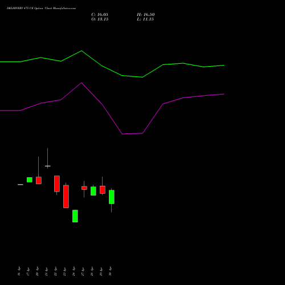Select the red candle for 22 Apr

(x=57, y=184)
